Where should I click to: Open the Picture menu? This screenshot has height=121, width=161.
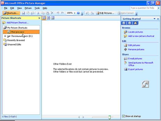[28, 8]
